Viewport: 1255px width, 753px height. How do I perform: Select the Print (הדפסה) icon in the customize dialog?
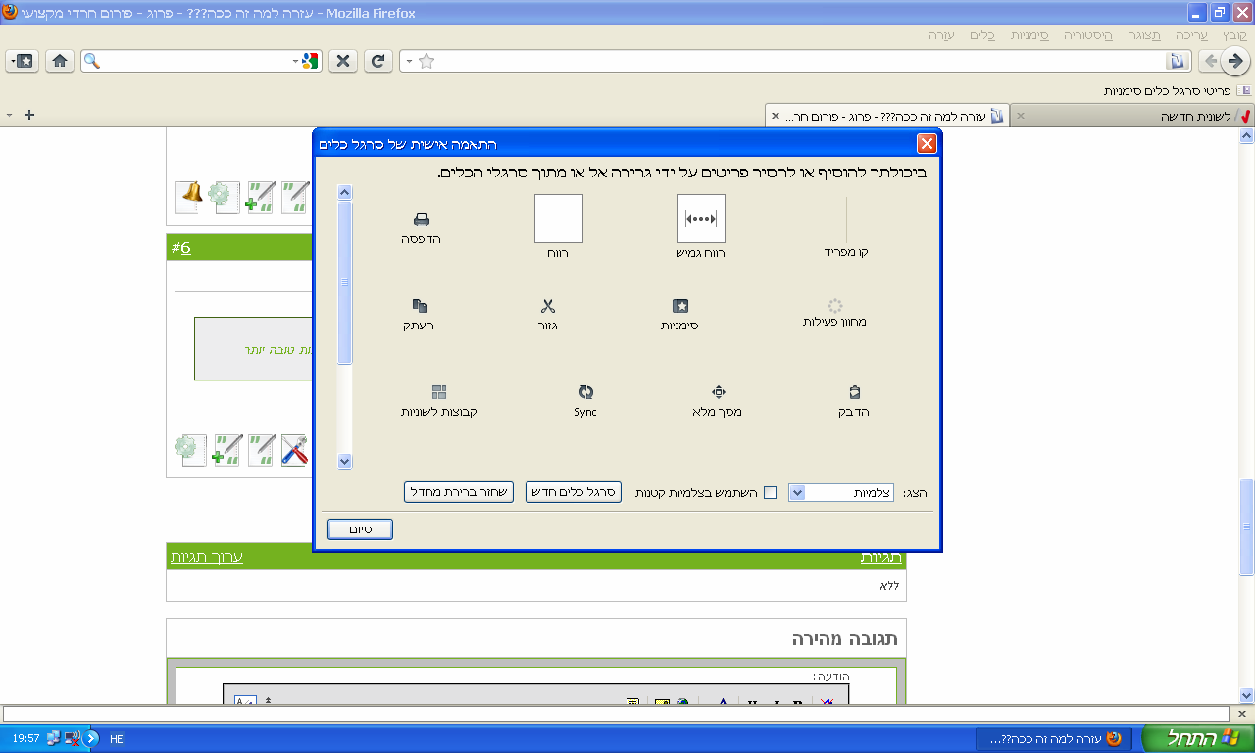(421, 220)
